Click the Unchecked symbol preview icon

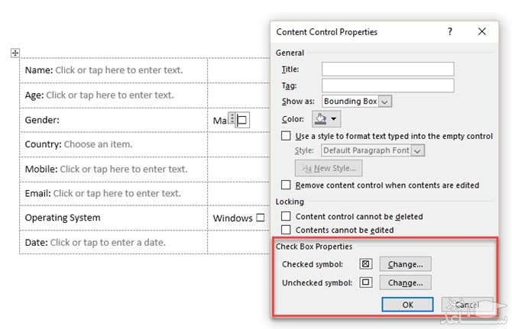tap(365, 282)
